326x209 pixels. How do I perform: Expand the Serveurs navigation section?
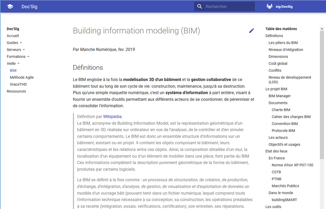pyautogui.click(x=16, y=50)
